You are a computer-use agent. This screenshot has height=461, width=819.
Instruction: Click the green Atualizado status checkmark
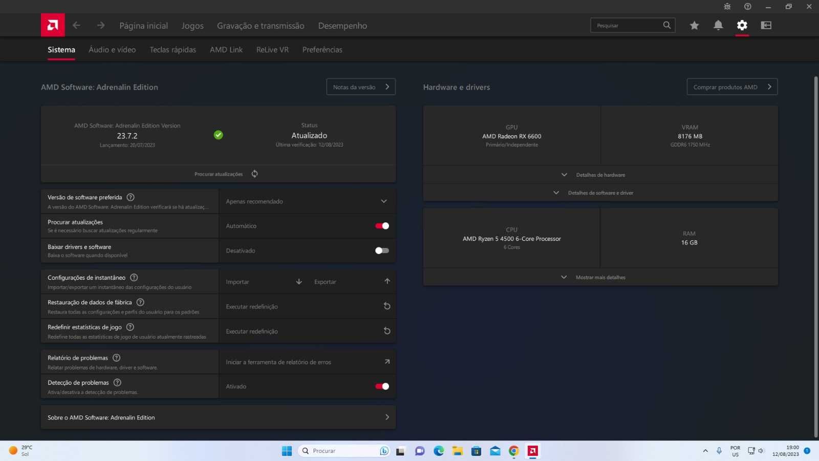point(218,135)
